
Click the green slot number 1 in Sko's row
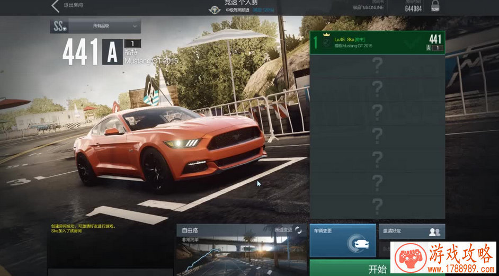pos(315,43)
